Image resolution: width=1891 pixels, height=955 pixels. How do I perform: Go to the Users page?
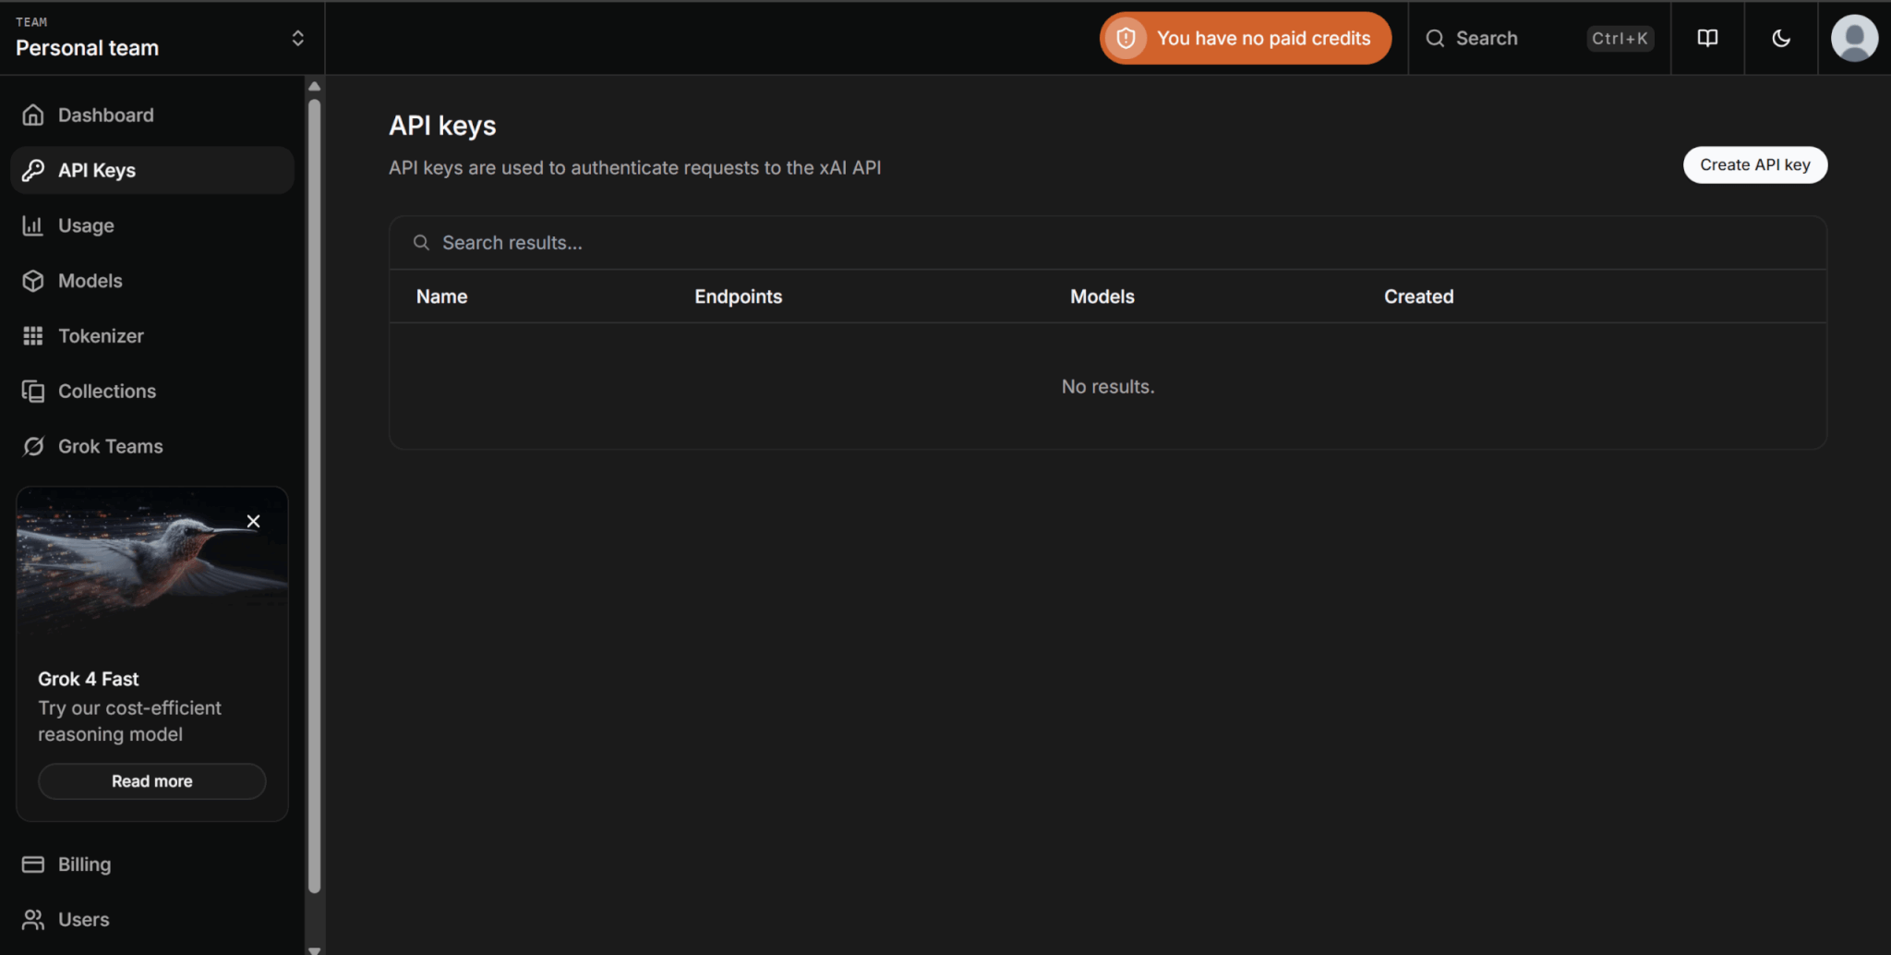tap(83, 920)
